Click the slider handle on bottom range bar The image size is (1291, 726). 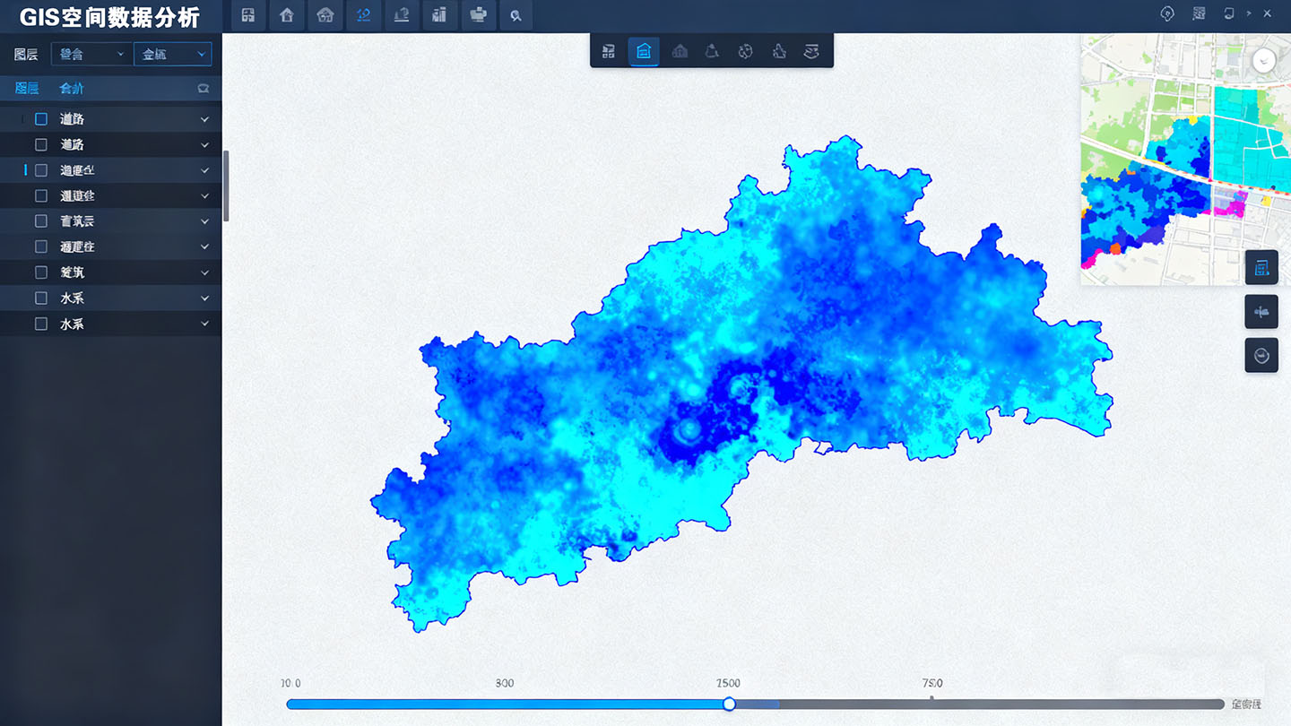tap(729, 704)
